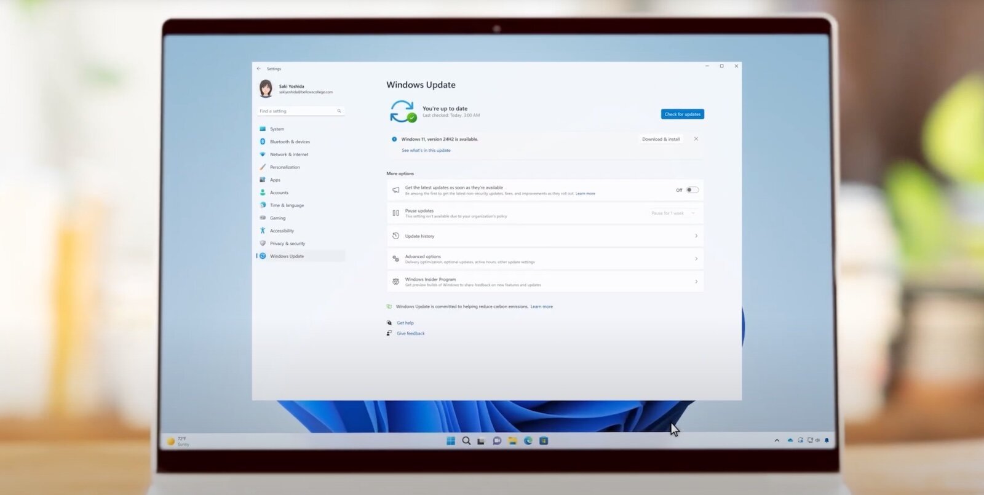Expand Update history chevron
This screenshot has height=495, width=984.
696,236
